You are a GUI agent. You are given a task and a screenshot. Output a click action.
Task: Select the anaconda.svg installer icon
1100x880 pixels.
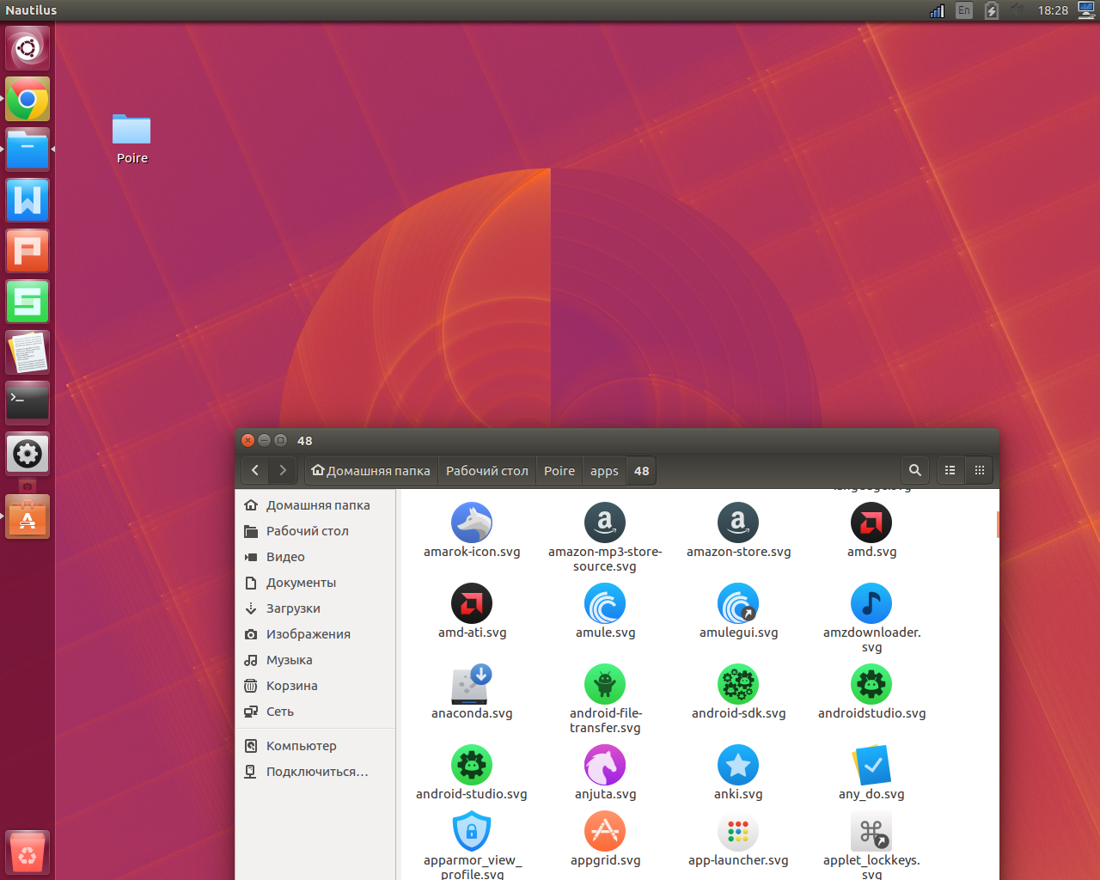[x=472, y=684]
